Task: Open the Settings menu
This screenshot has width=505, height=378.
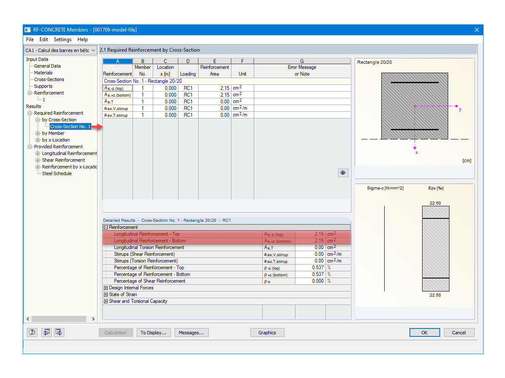Action: coord(62,39)
